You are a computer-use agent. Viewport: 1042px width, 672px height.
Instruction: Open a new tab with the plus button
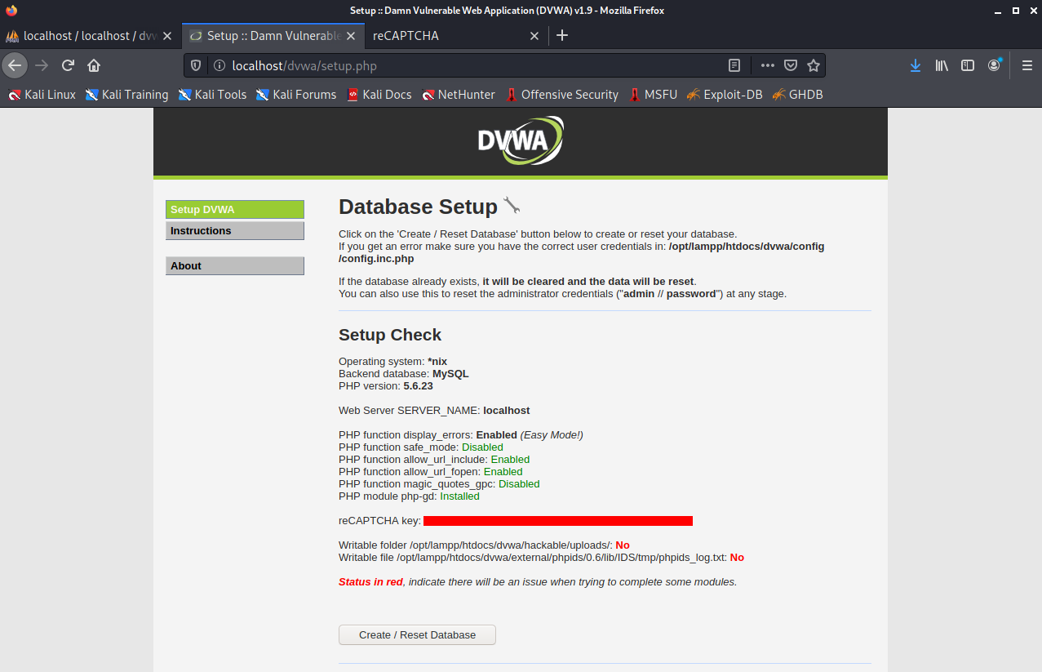coord(562,35)
